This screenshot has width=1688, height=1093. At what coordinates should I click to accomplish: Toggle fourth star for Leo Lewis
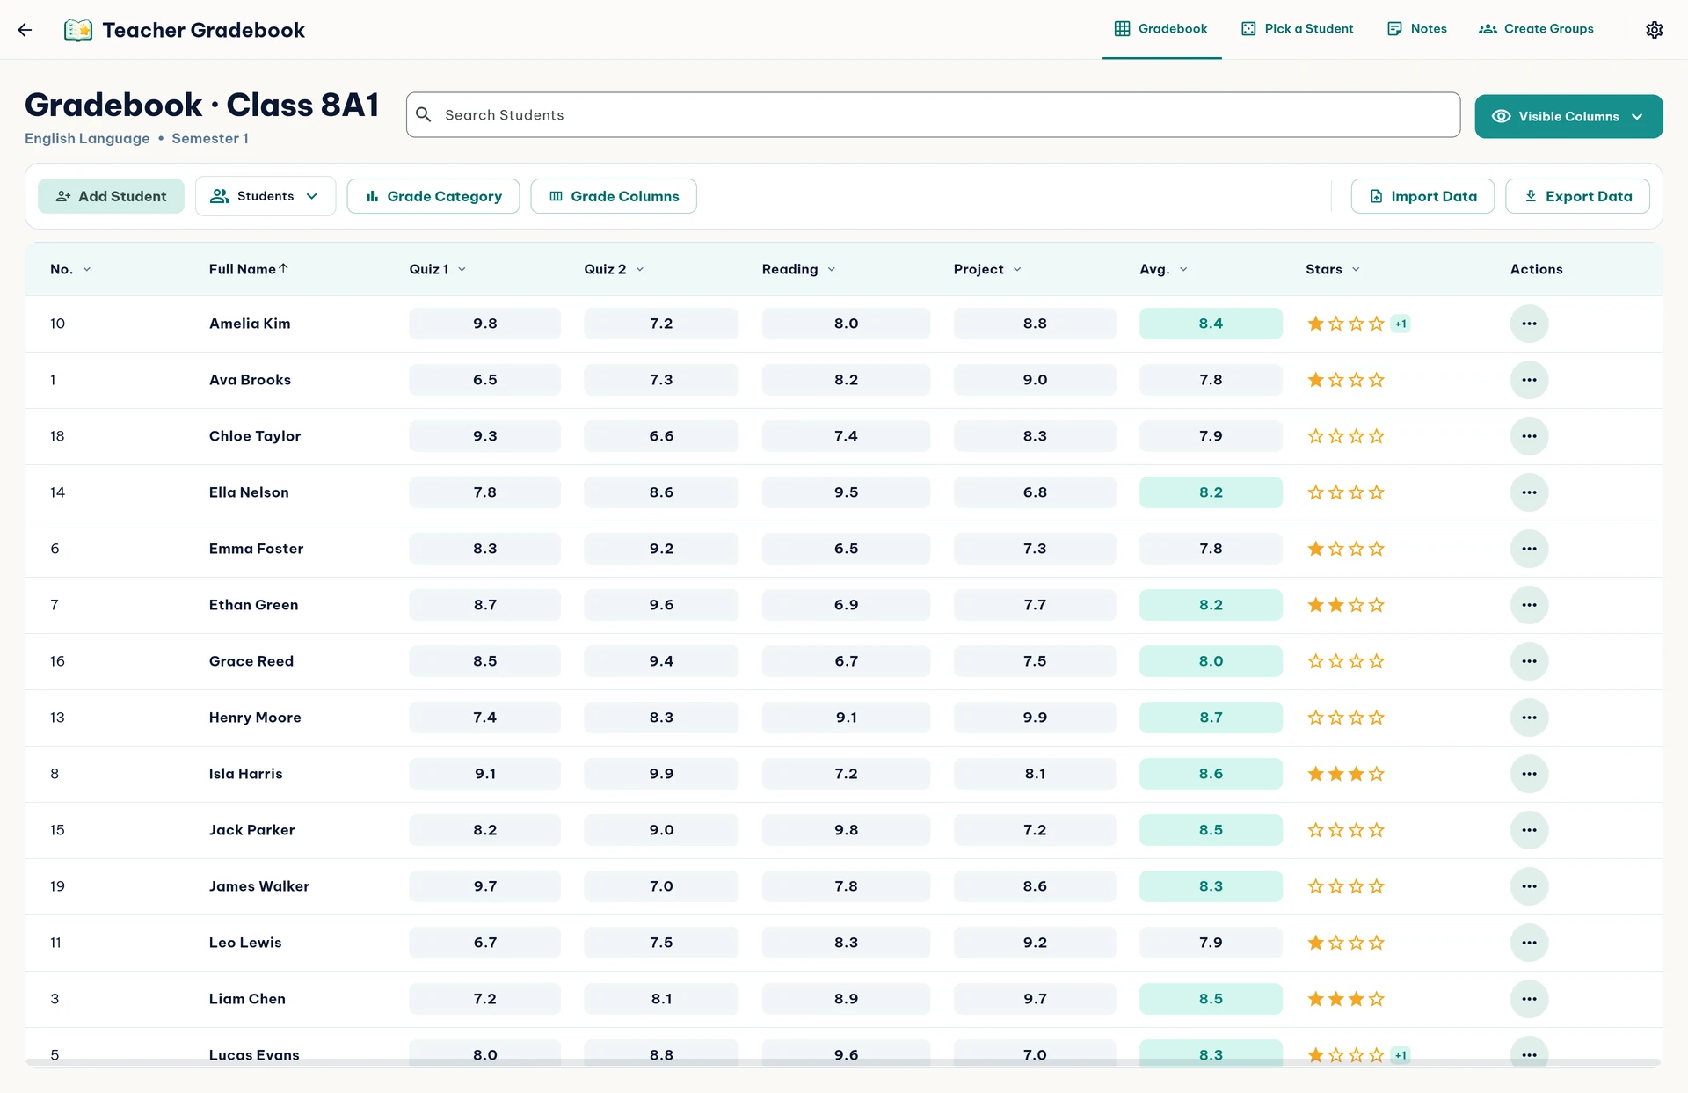pyautogui.click(x=1377, y=943)
